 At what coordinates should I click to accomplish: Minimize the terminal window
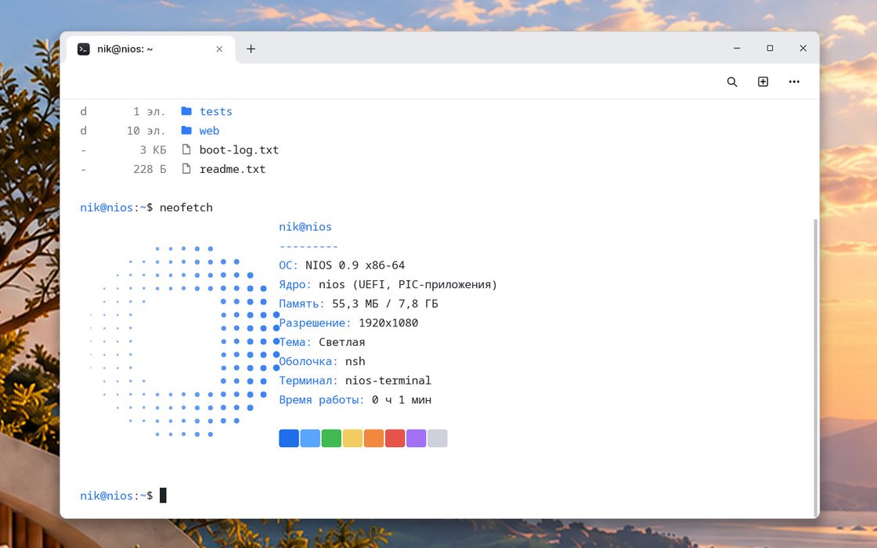[737, 48]
